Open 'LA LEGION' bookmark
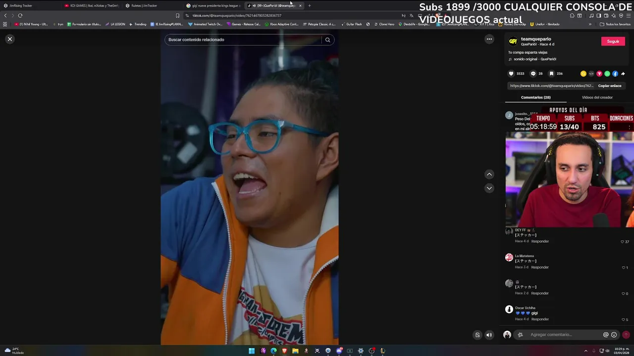The height and width of the screenshot is (356, 634). click(x=115, y=24)
